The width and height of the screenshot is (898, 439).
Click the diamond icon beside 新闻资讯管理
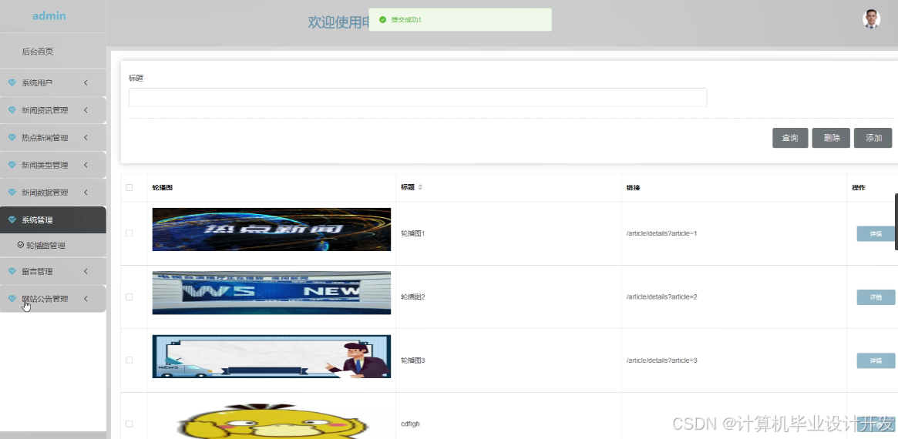pyautogui.click(x=12, y=110)
